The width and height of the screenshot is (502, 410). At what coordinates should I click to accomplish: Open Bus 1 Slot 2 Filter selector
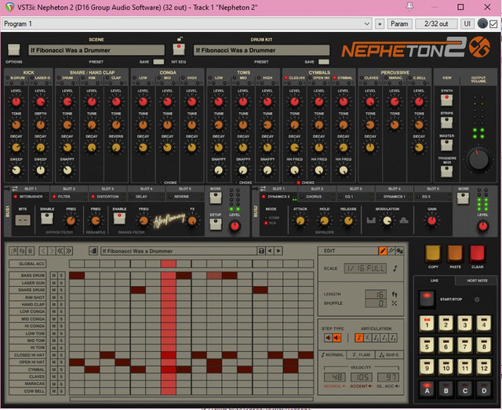(x=69, y=197)
